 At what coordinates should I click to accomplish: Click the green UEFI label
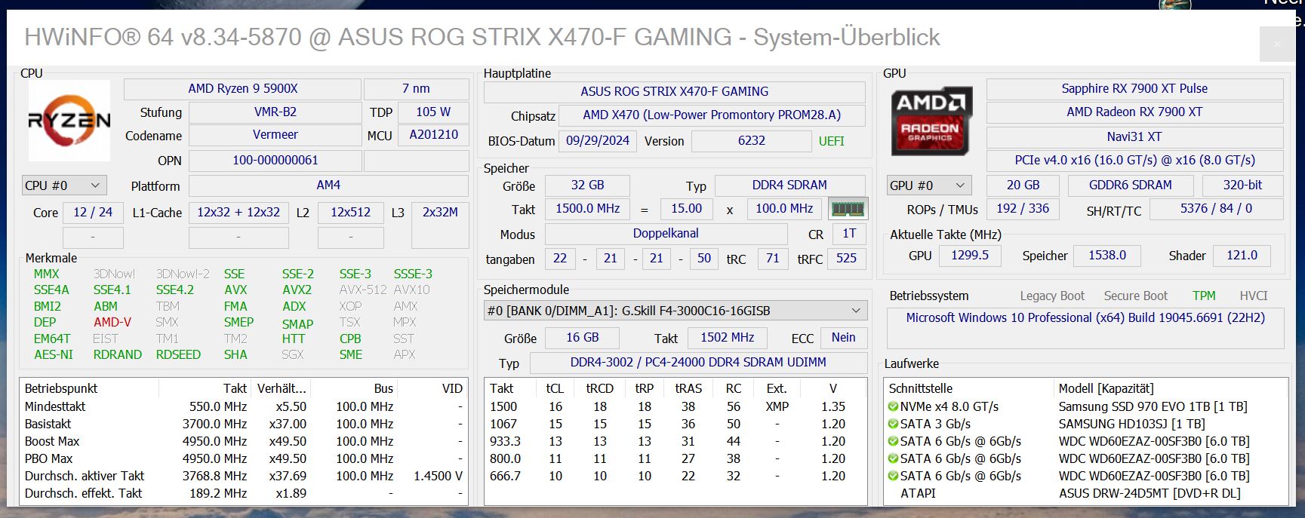click(832, 141)
